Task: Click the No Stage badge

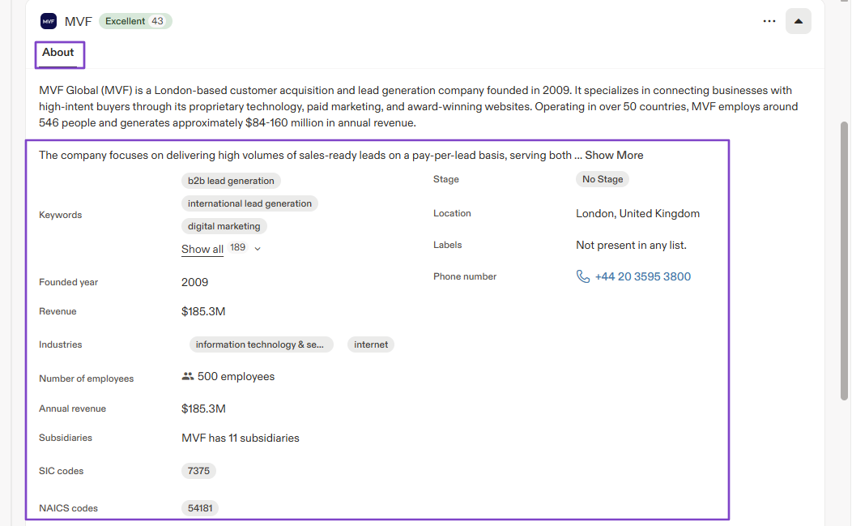Action: tap(603, 179)
